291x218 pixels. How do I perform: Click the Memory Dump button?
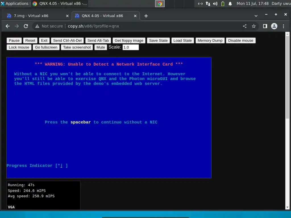point(210,40)
